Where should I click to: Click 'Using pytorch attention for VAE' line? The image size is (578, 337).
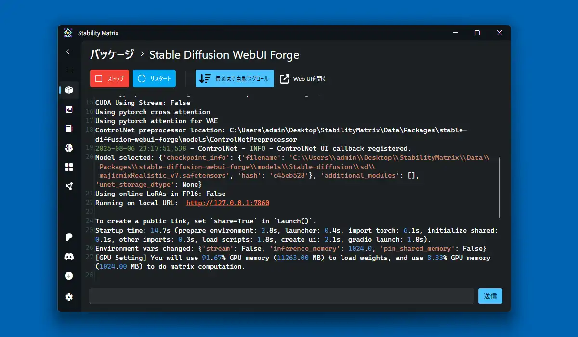157,121
